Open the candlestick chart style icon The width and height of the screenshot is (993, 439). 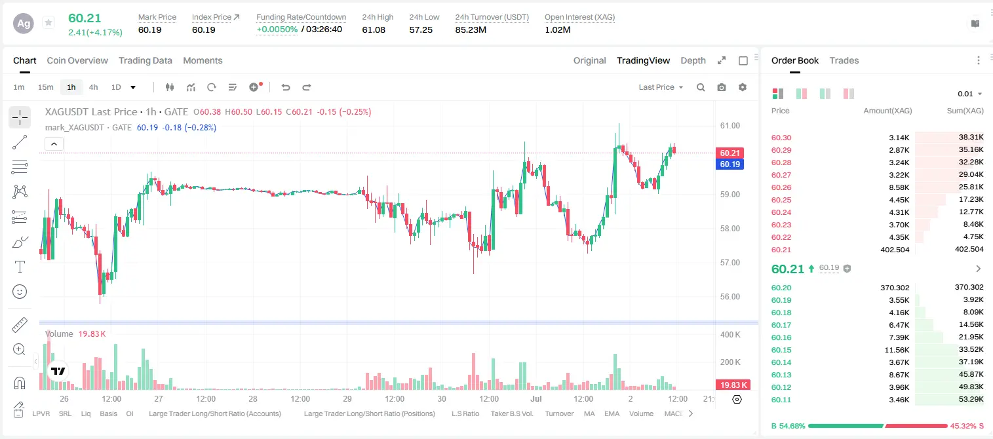pyautogui.click(x=170, y=87)
